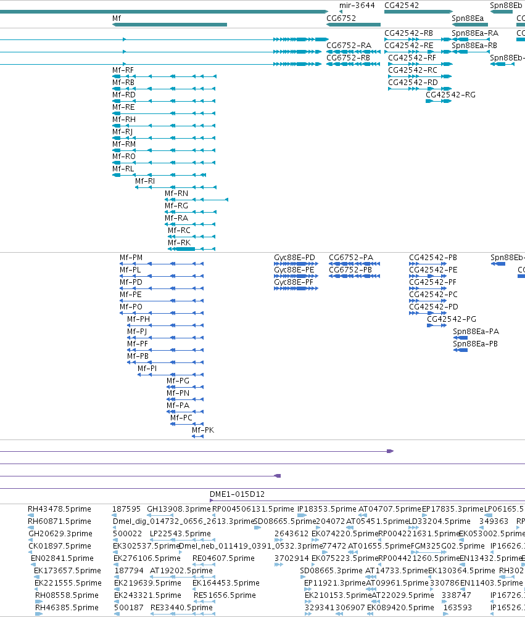Select transcript CG6752-RA

click(x=349, y=46)
